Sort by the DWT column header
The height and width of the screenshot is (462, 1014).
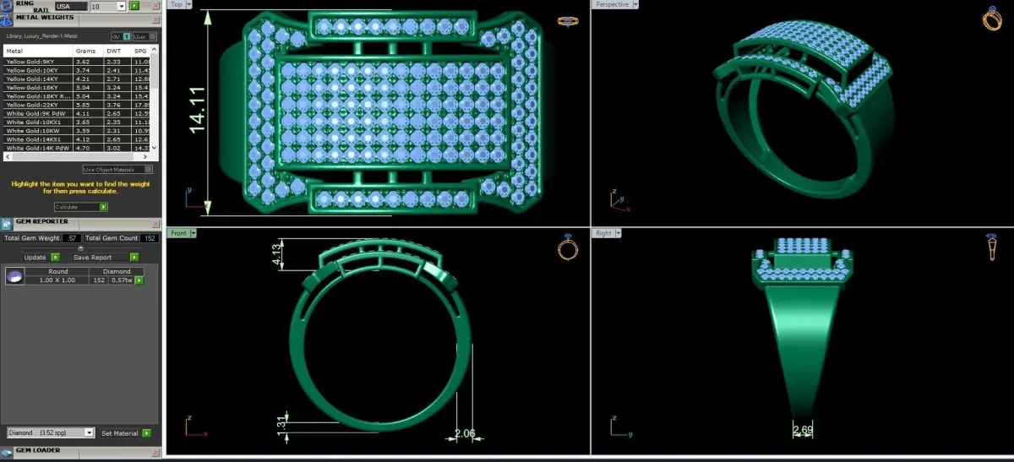(x=117, y=51)
